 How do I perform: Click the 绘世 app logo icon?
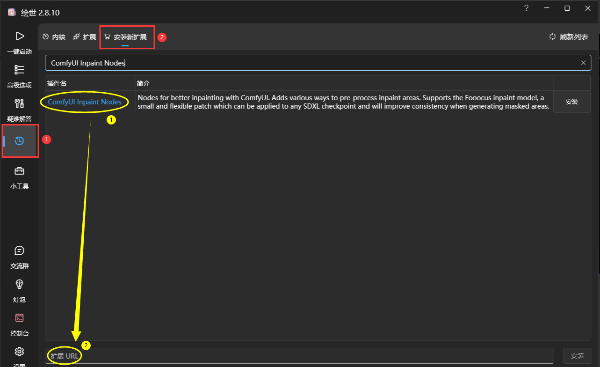click(x=12, y=12)
